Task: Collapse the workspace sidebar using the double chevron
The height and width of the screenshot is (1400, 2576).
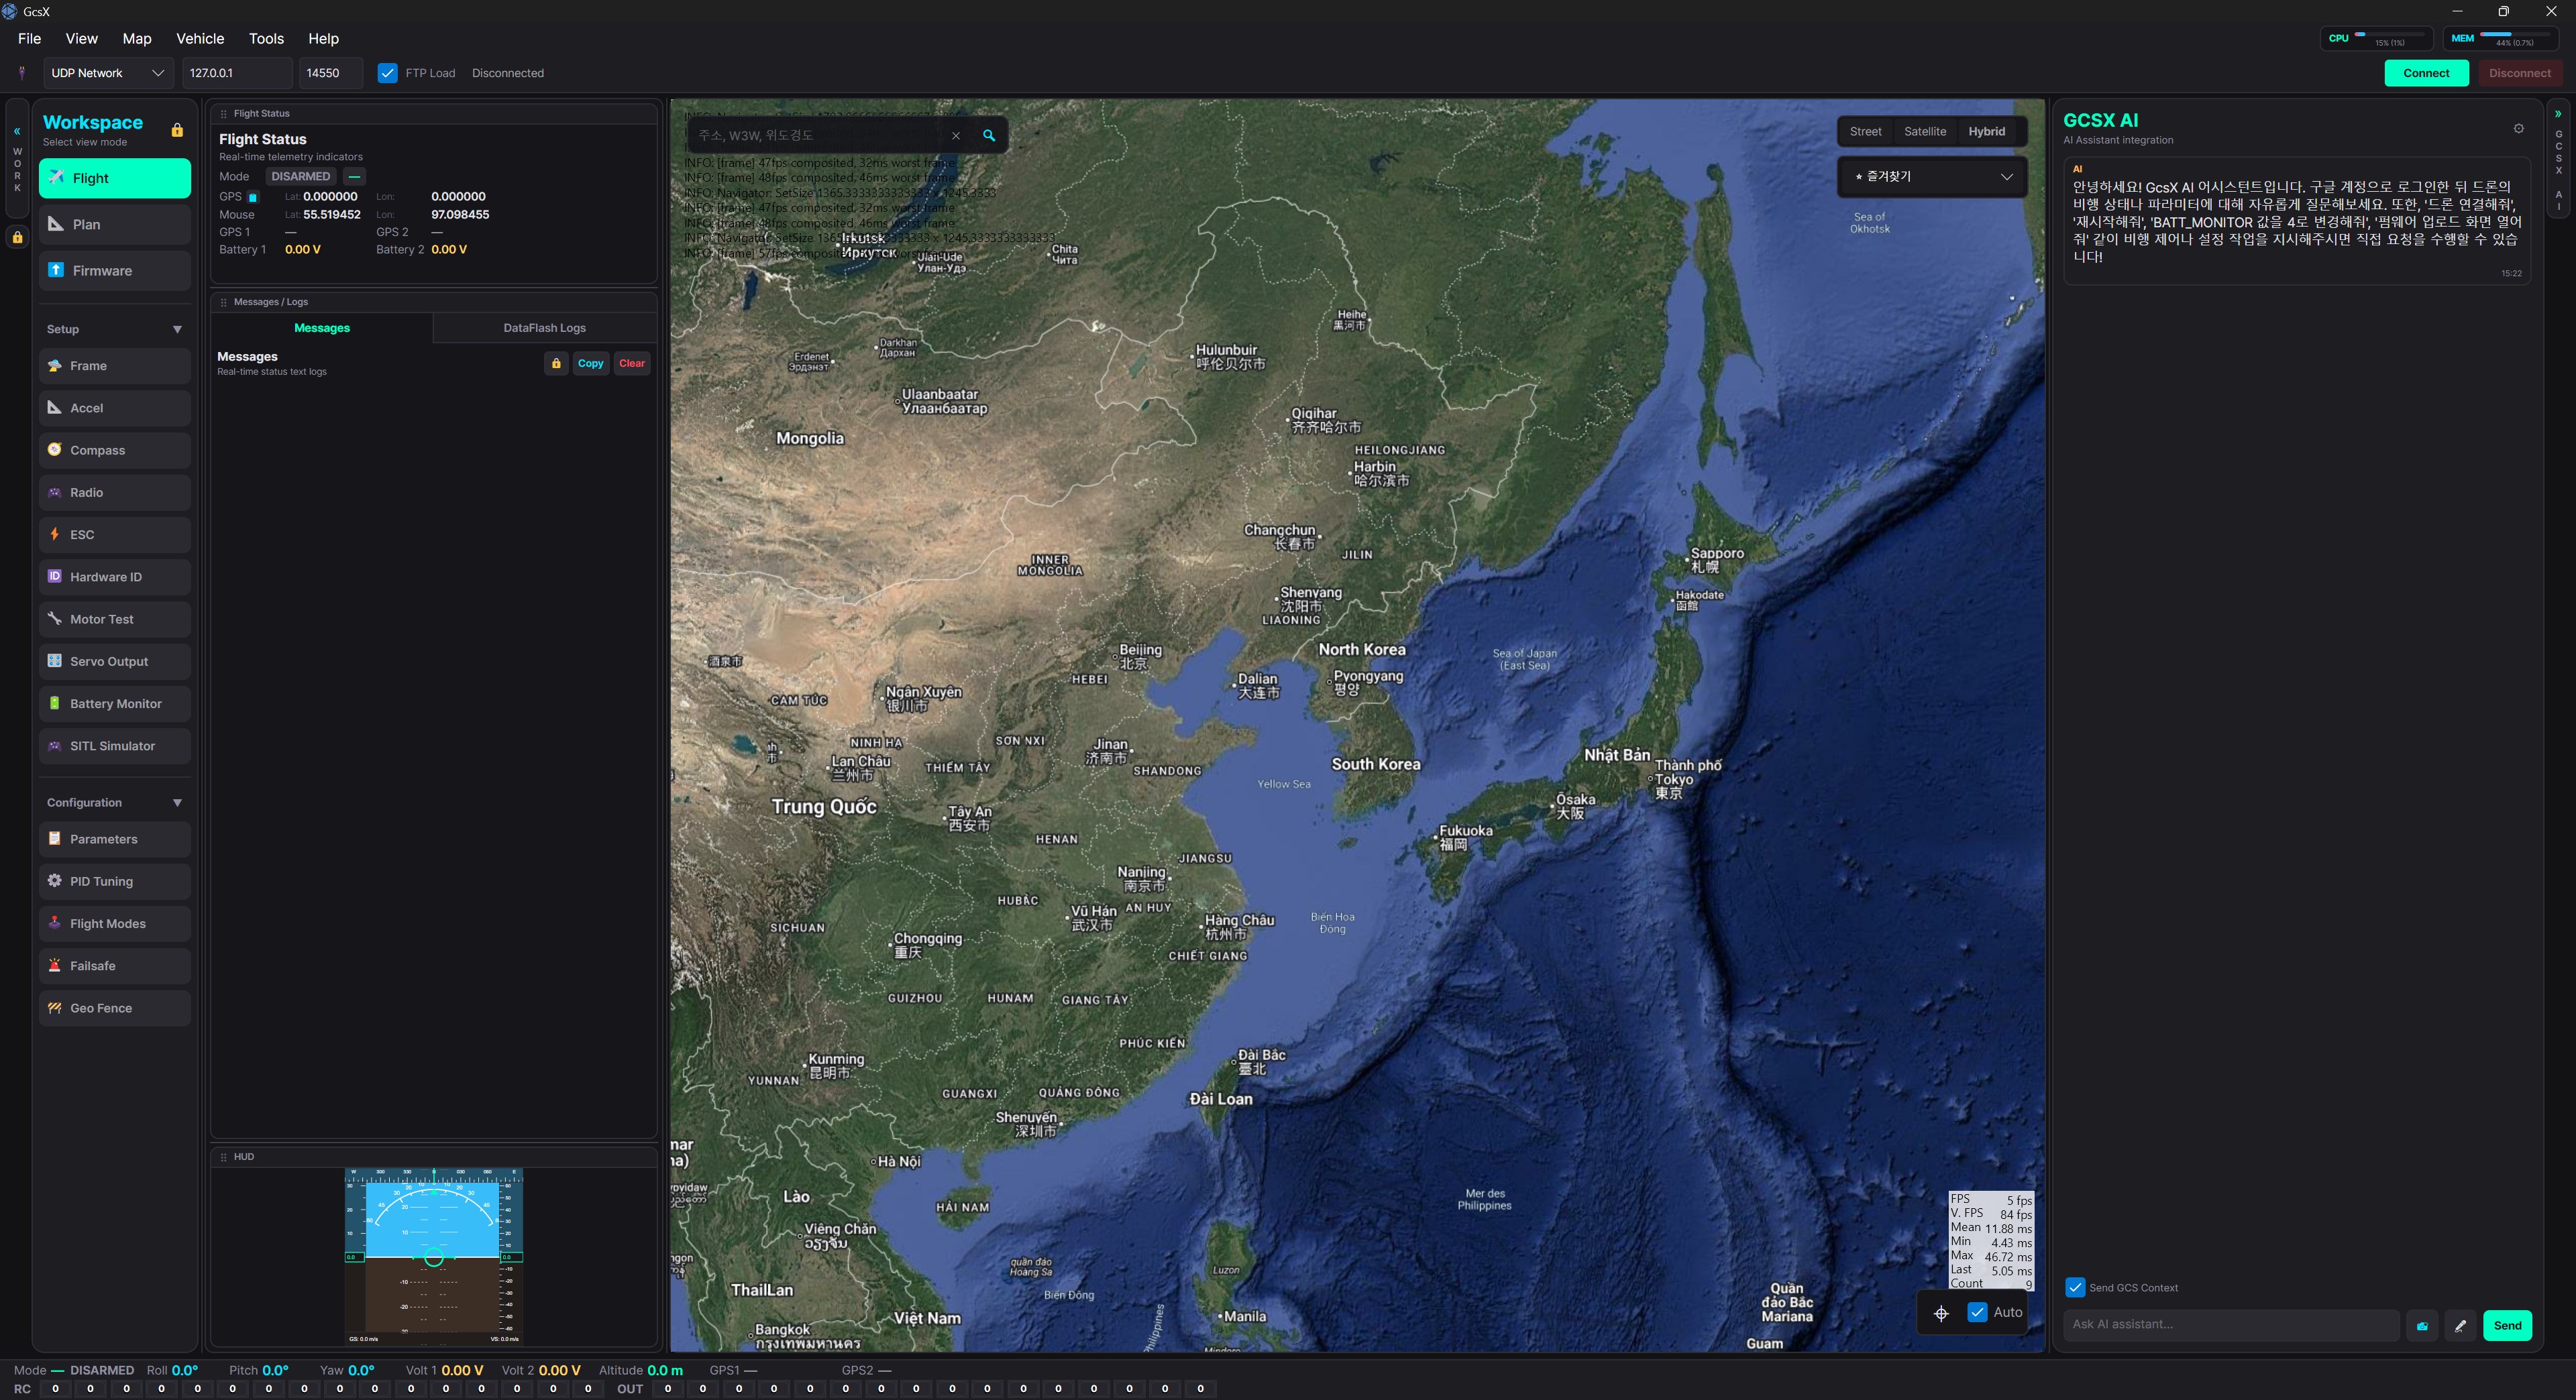Action: [x=17, y=131]
